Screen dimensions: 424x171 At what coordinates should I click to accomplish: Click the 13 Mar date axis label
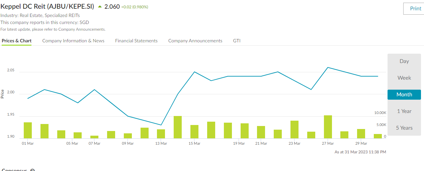pos(161,143)
